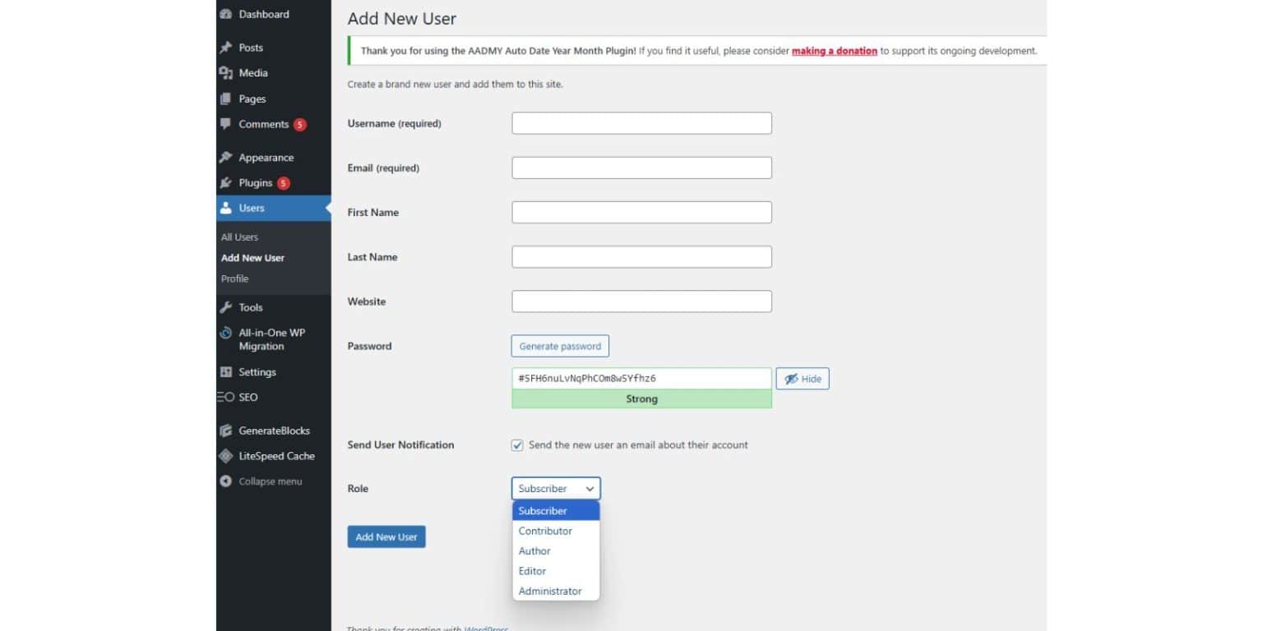Hide the generated password using the eye toggle

[802, 378]
